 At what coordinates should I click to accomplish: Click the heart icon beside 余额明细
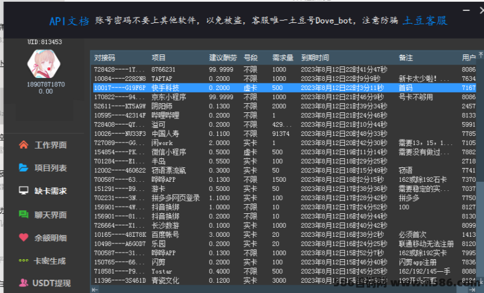tap(24, 237)
